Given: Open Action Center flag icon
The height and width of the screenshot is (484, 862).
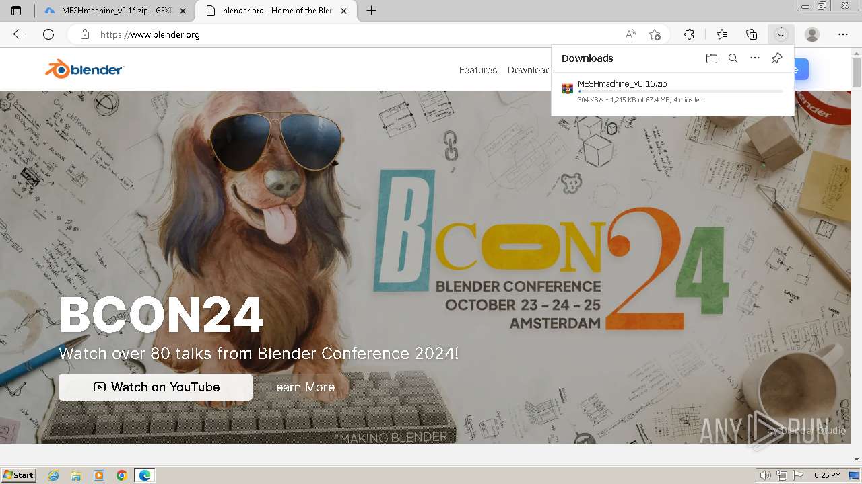Looking at the screenshot, I should pyautogui.click(x=798, y=475).
